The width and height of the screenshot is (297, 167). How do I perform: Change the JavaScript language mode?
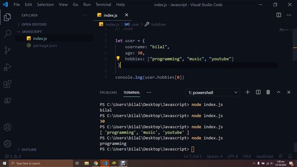click(265, 156)
